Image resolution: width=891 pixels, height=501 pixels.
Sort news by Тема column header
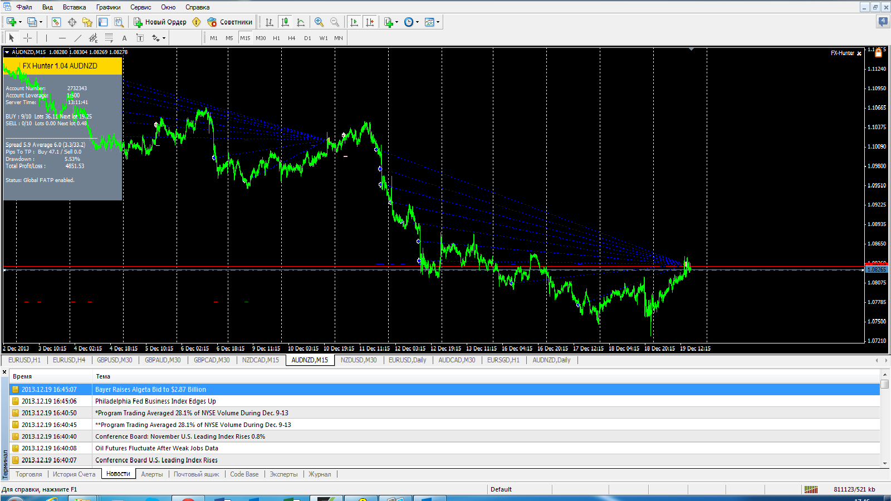tap(486, 376)
